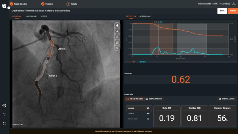Click the Finish button
The width and height of the screenshot is (238, 134).
coord(232,11)
